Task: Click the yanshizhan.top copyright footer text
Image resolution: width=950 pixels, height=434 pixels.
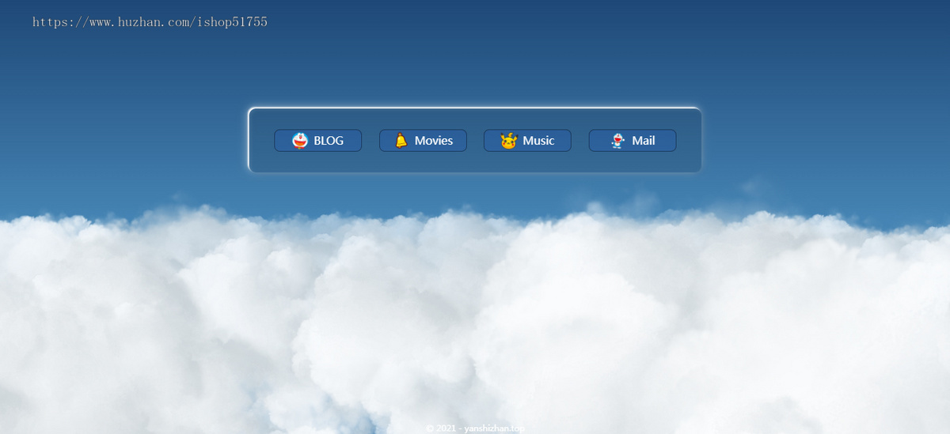Action: 475,428
